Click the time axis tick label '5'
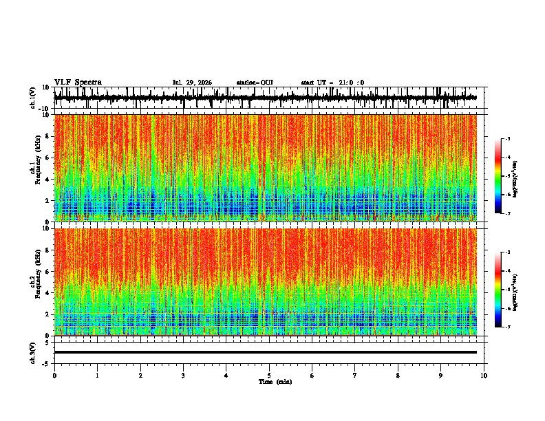The image size is (545, 421). point(269,376)
